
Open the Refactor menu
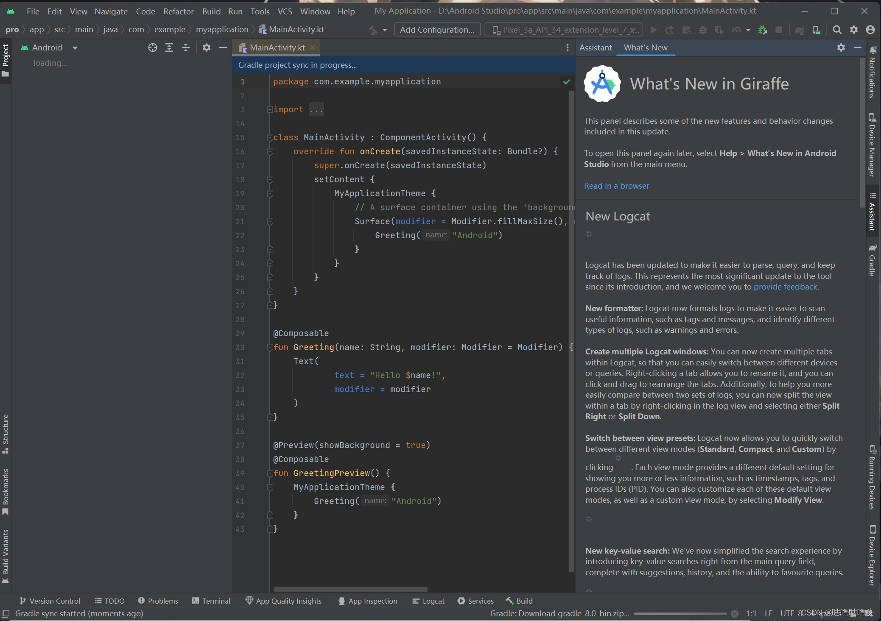[178, 11]
